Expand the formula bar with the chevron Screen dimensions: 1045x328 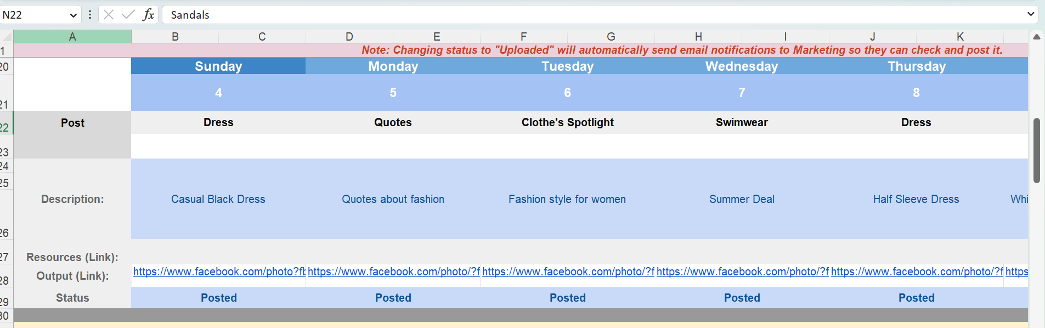pyautogui.click(x=1031, y=14)
